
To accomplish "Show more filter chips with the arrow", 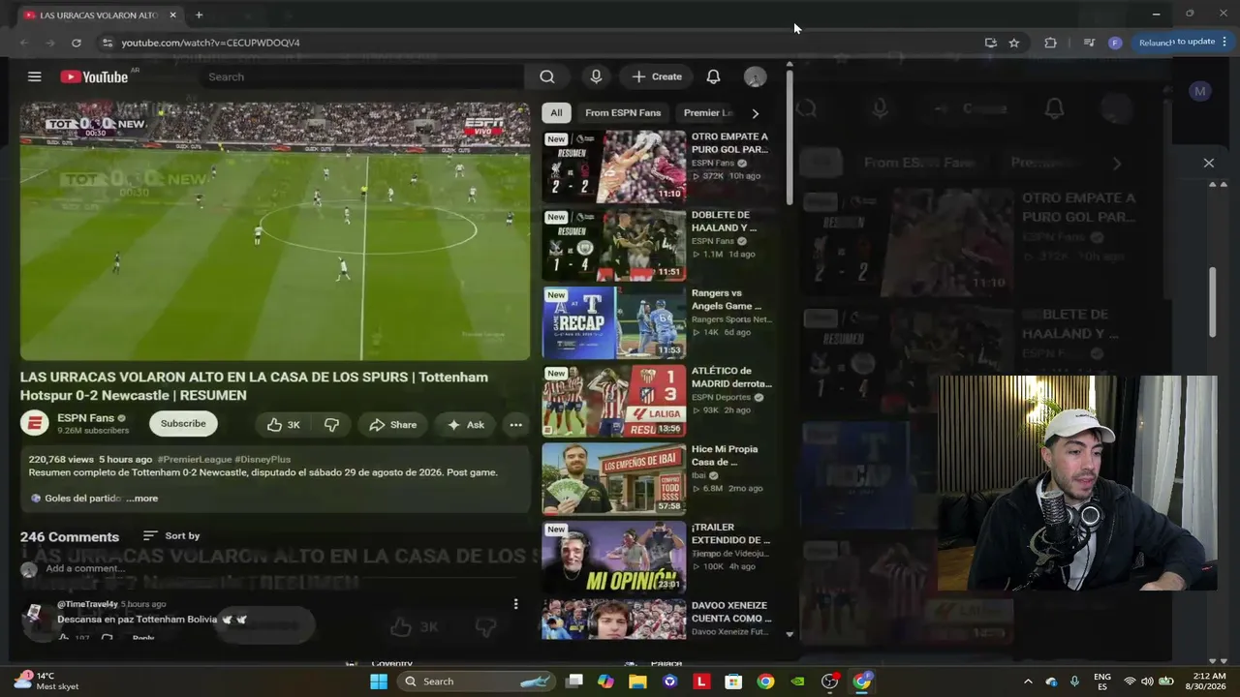I will pyautogui.click(x=756, y=113).
